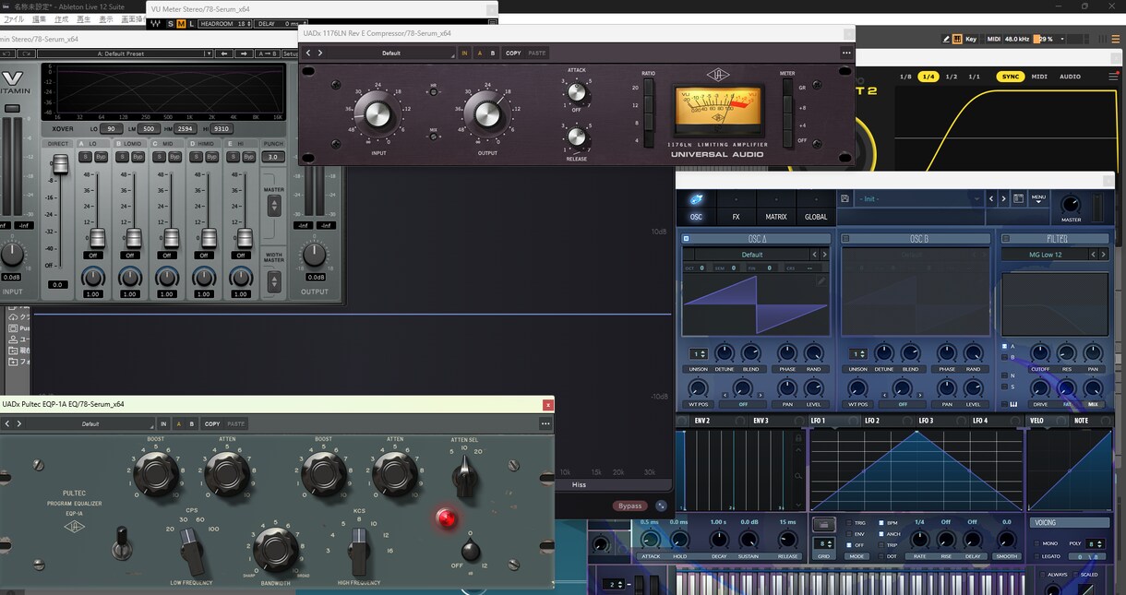This screenshot has height=595, width=1126.
Task: Open the three-dot menu in 1176LN window
Action: click(846, 54)
